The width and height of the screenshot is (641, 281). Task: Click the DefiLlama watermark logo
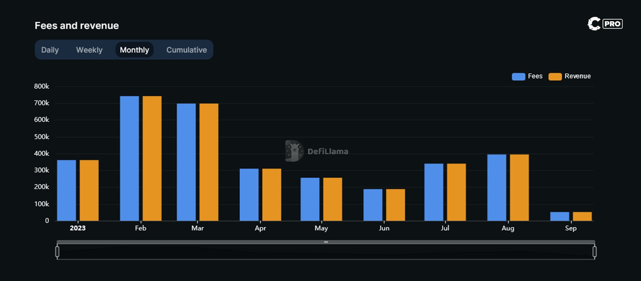[x=294, y=151]
